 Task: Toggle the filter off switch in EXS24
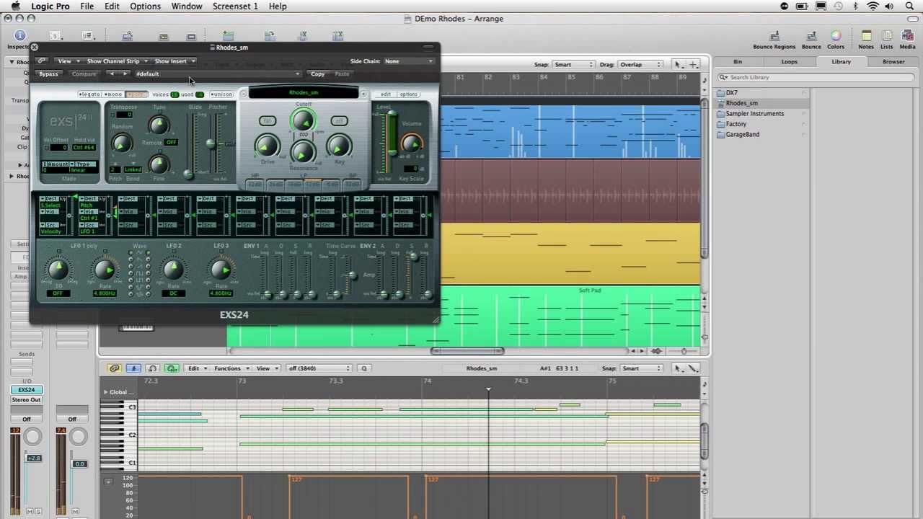(x=339, y=121)
